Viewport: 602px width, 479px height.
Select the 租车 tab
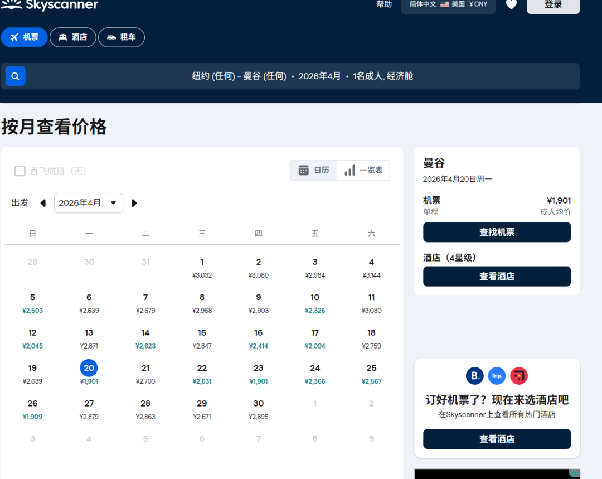coord(122,37)
